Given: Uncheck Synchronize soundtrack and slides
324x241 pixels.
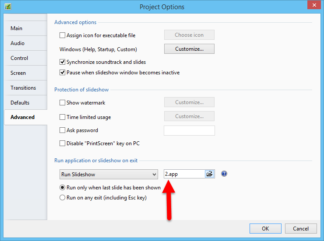Looking at the screenshot, I should [62, 62].
